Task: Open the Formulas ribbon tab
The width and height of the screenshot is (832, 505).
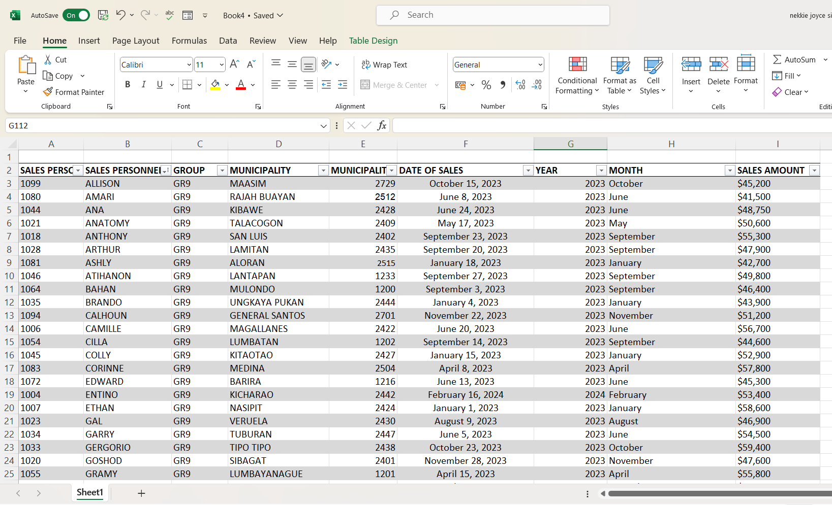Action: click(x=189, y=41)
